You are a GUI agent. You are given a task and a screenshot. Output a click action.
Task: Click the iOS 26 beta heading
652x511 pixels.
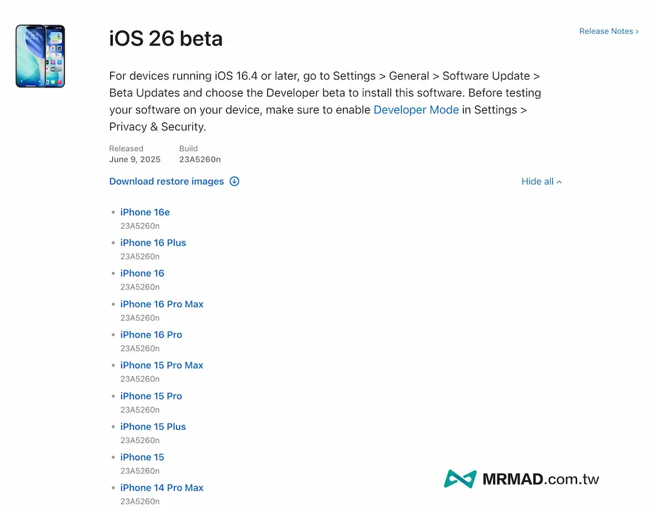tap(166, 38)
